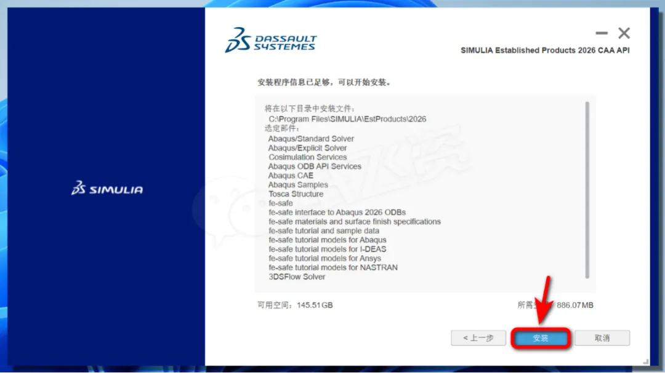Click the Tosca Structure entry
This screenshot has width=665, height=373.
pos(296,194)
